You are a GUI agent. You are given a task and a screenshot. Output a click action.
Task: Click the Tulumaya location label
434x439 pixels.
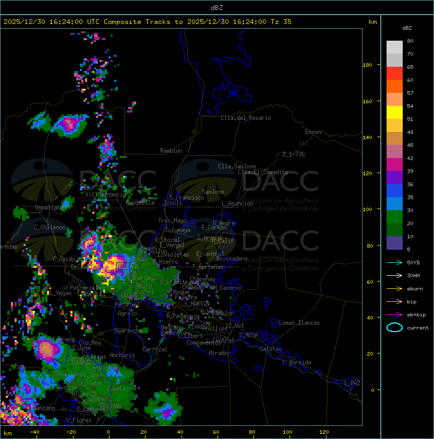[178, 230]
